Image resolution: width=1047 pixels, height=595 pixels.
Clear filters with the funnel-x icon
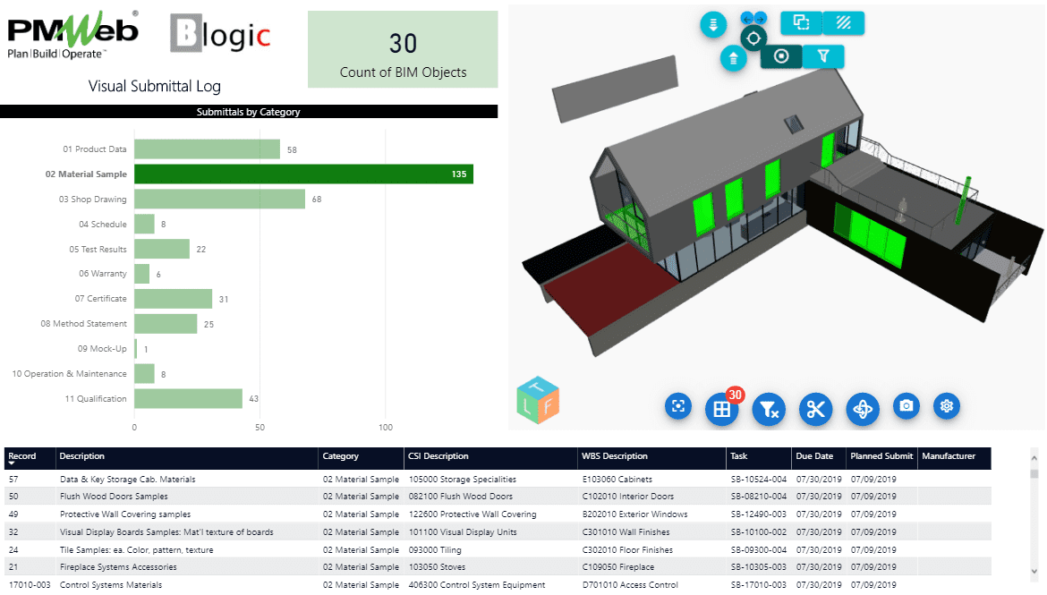click(x=769, y=410)
